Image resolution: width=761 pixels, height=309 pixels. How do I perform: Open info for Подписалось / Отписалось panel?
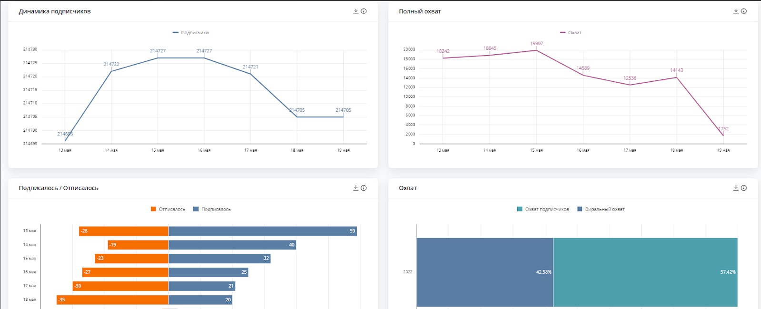(364, 188)
